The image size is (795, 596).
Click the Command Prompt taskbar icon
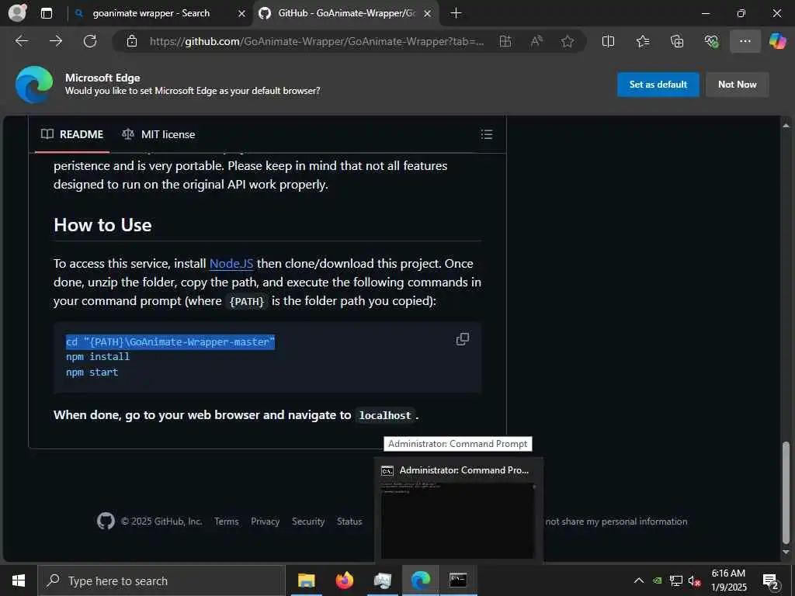[458, 580]
